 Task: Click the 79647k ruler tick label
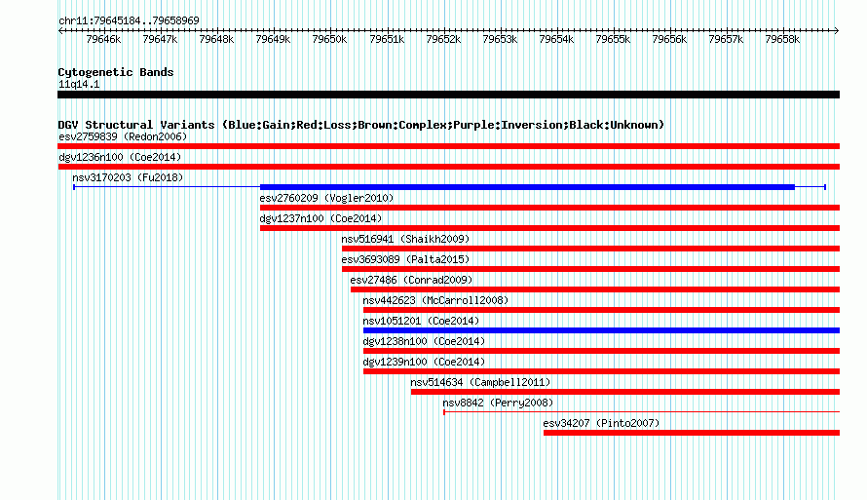[x=160, y=39]
